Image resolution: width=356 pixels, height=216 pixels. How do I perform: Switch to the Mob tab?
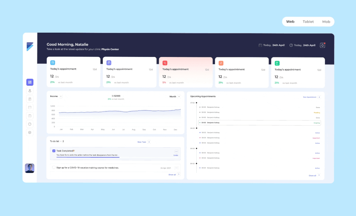point(326,22)
